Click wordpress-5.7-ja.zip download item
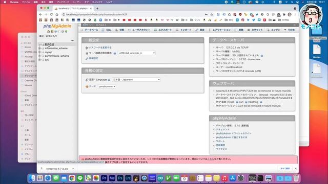328x184 pixels. click(57, 169)
